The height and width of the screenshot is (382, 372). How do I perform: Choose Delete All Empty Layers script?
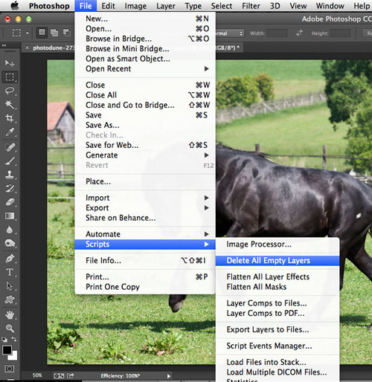(278, 261)
